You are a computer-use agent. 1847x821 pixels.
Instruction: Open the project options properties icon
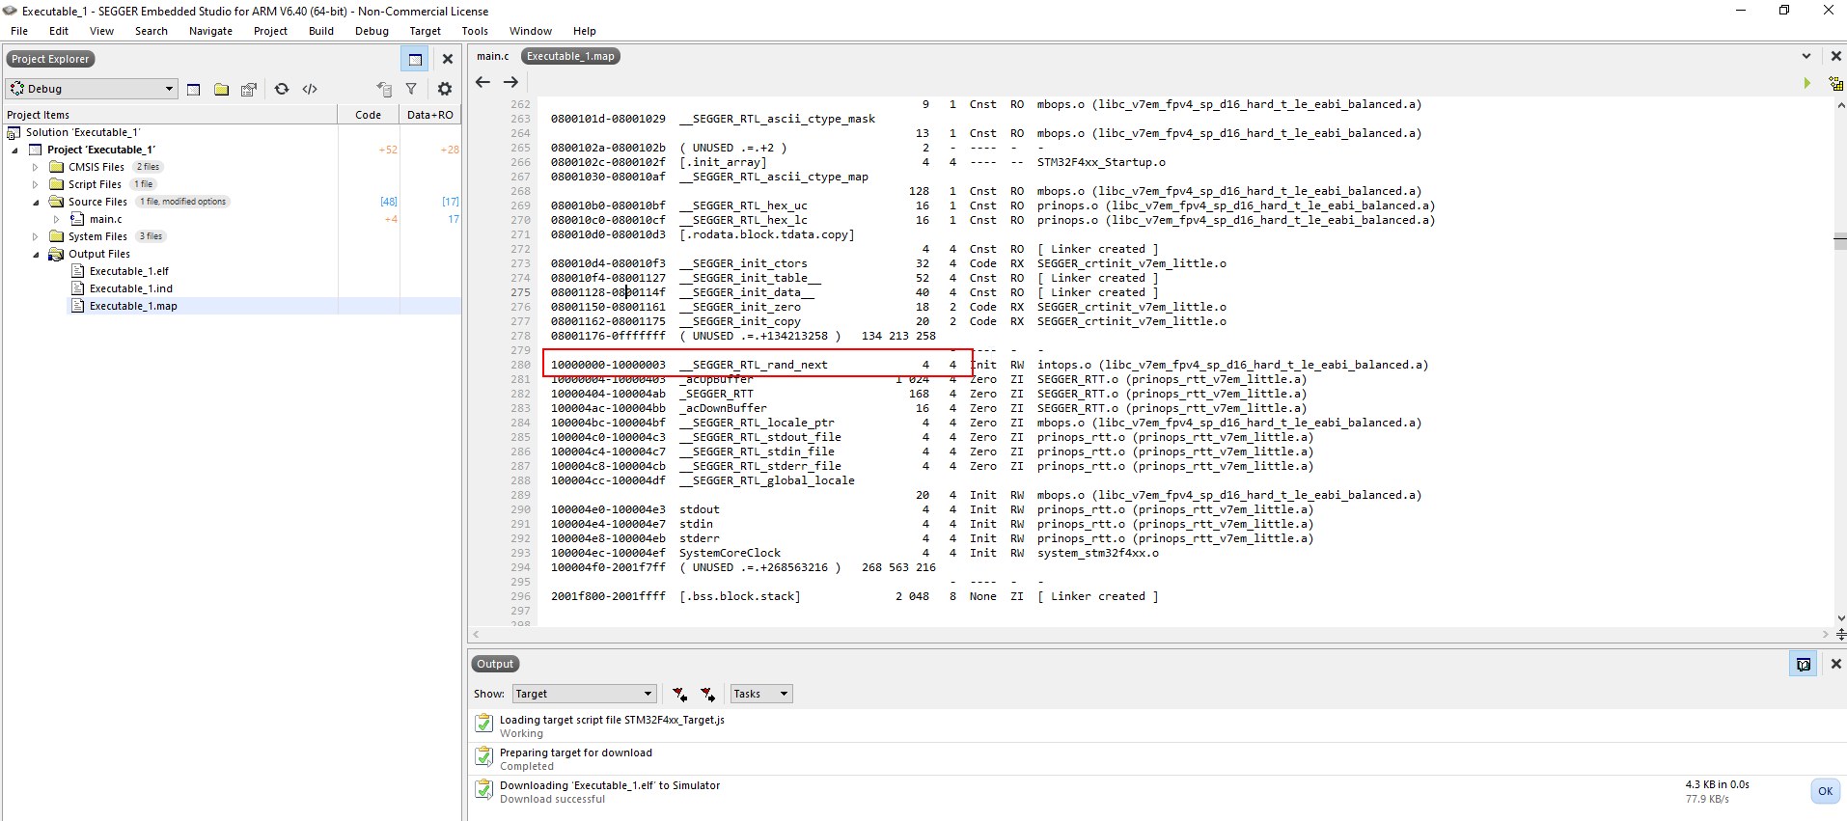click(249, 89)
